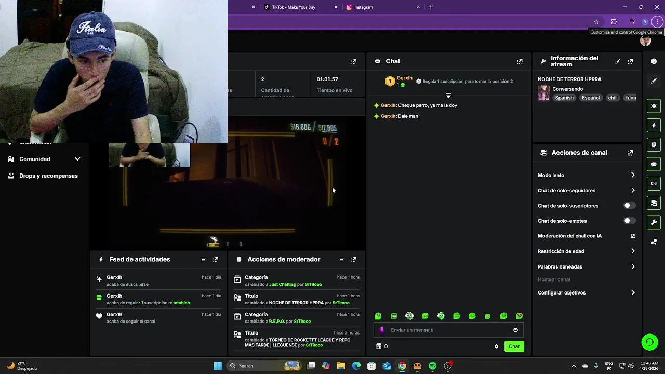Click in Enviar un mensaje field
Image resolution: width=665 pixels, height=374 pixels.
(x=448, y=330)
